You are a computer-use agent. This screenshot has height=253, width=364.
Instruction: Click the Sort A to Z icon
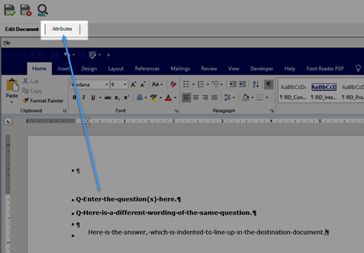[x=255, y=84]
